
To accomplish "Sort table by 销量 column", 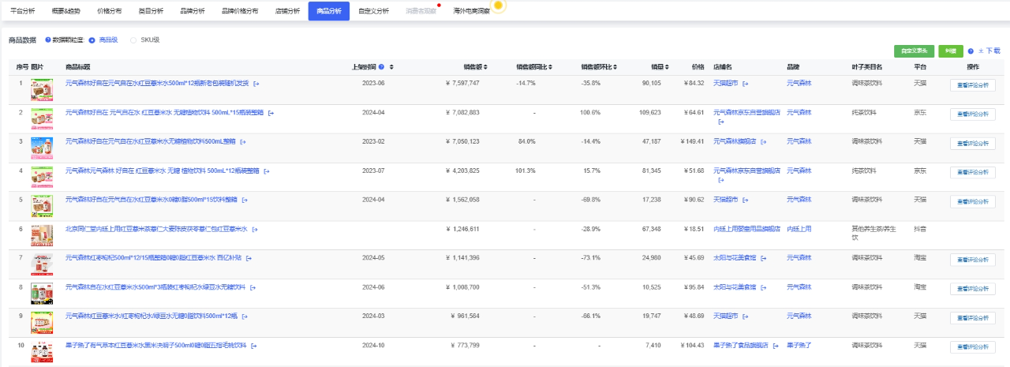I will [668, 67].
